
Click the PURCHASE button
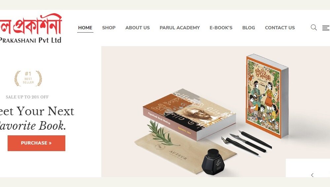coord(36,143)
